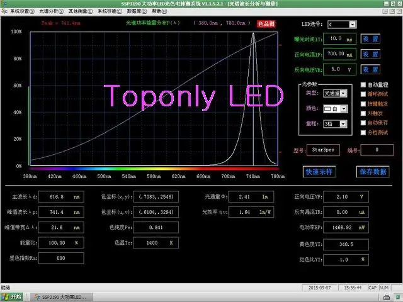Click the 反向漏流IR value 0.00 uA
This screenshot has width=403, height=302.
click(346, 212)
